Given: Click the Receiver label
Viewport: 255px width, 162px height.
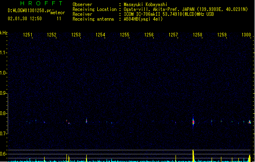Looking at the screenshot, I should 82,14.
